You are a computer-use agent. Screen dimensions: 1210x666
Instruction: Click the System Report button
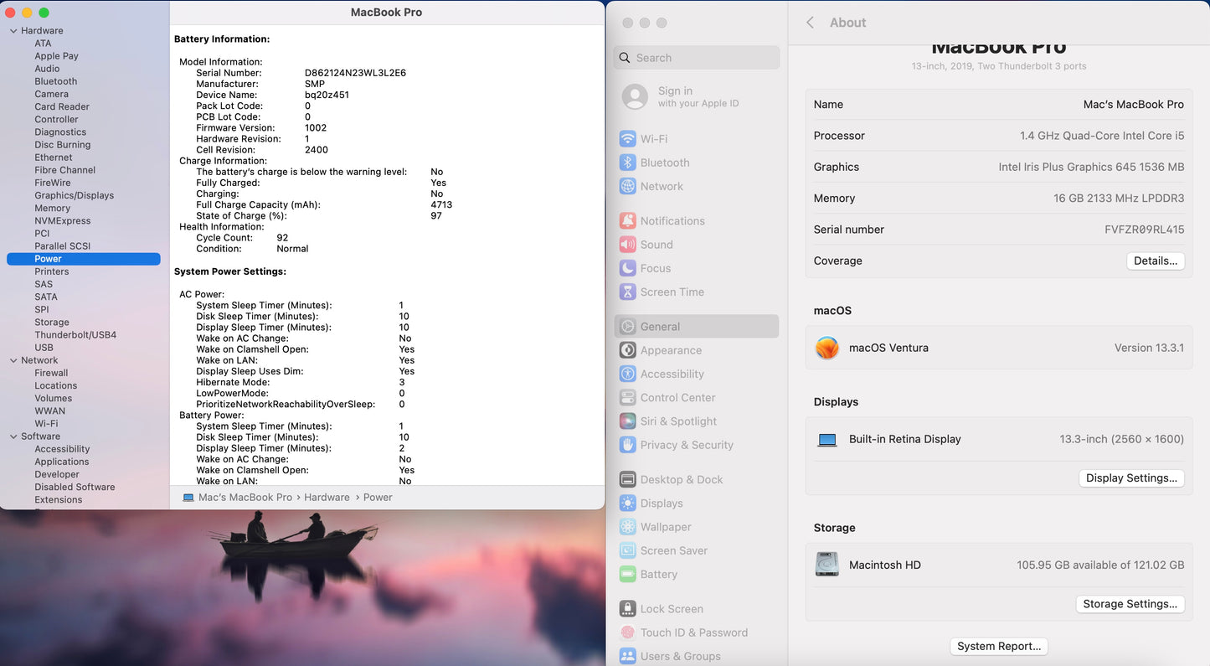tap(998, 646)
